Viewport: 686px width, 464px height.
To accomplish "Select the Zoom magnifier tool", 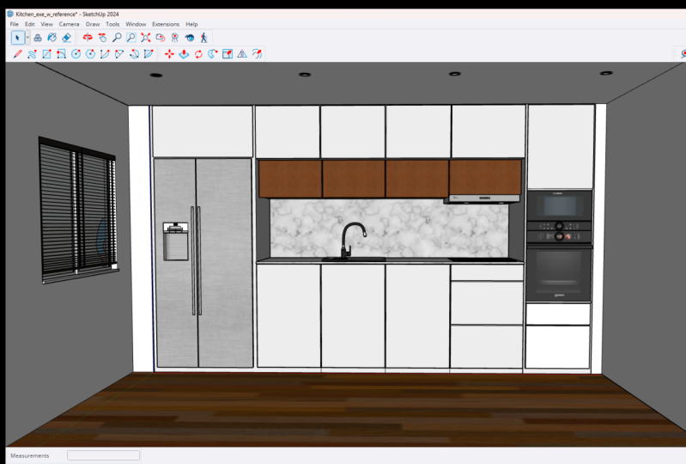I will click(117, 38).
